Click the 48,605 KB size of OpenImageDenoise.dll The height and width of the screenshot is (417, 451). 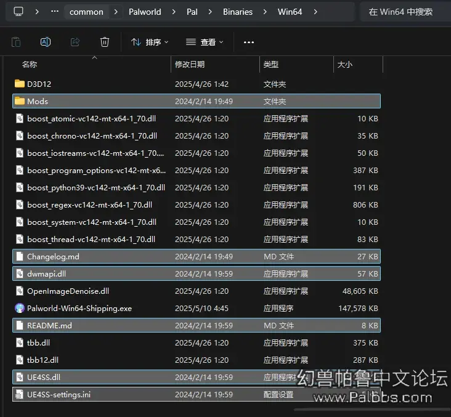point(360,291)
